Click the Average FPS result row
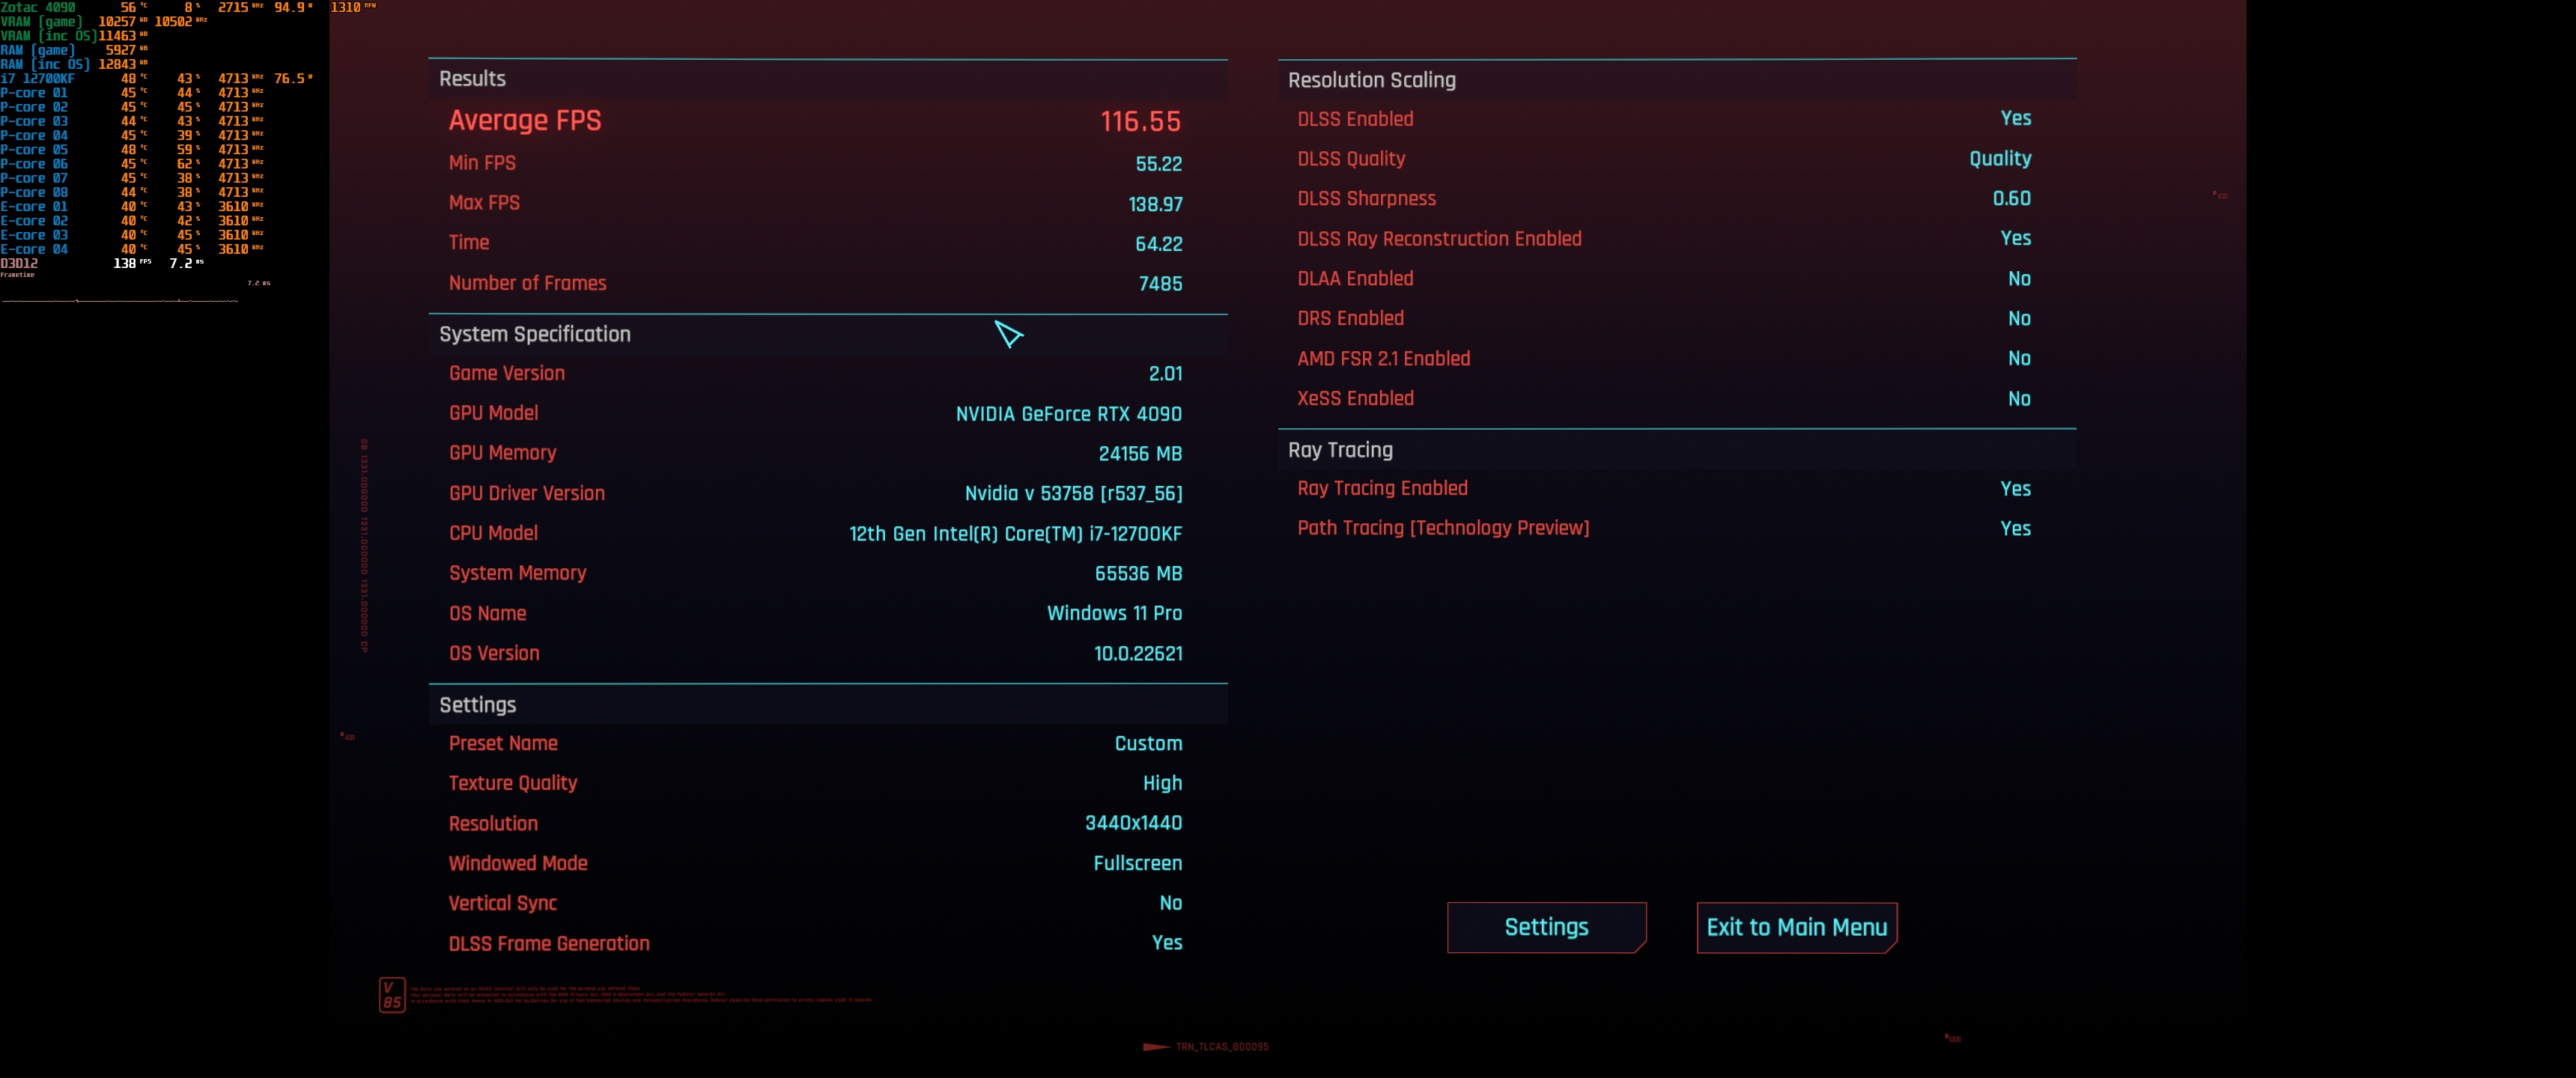The image size is (2576, 1078). pyautogui.click(x=814, y=121)
